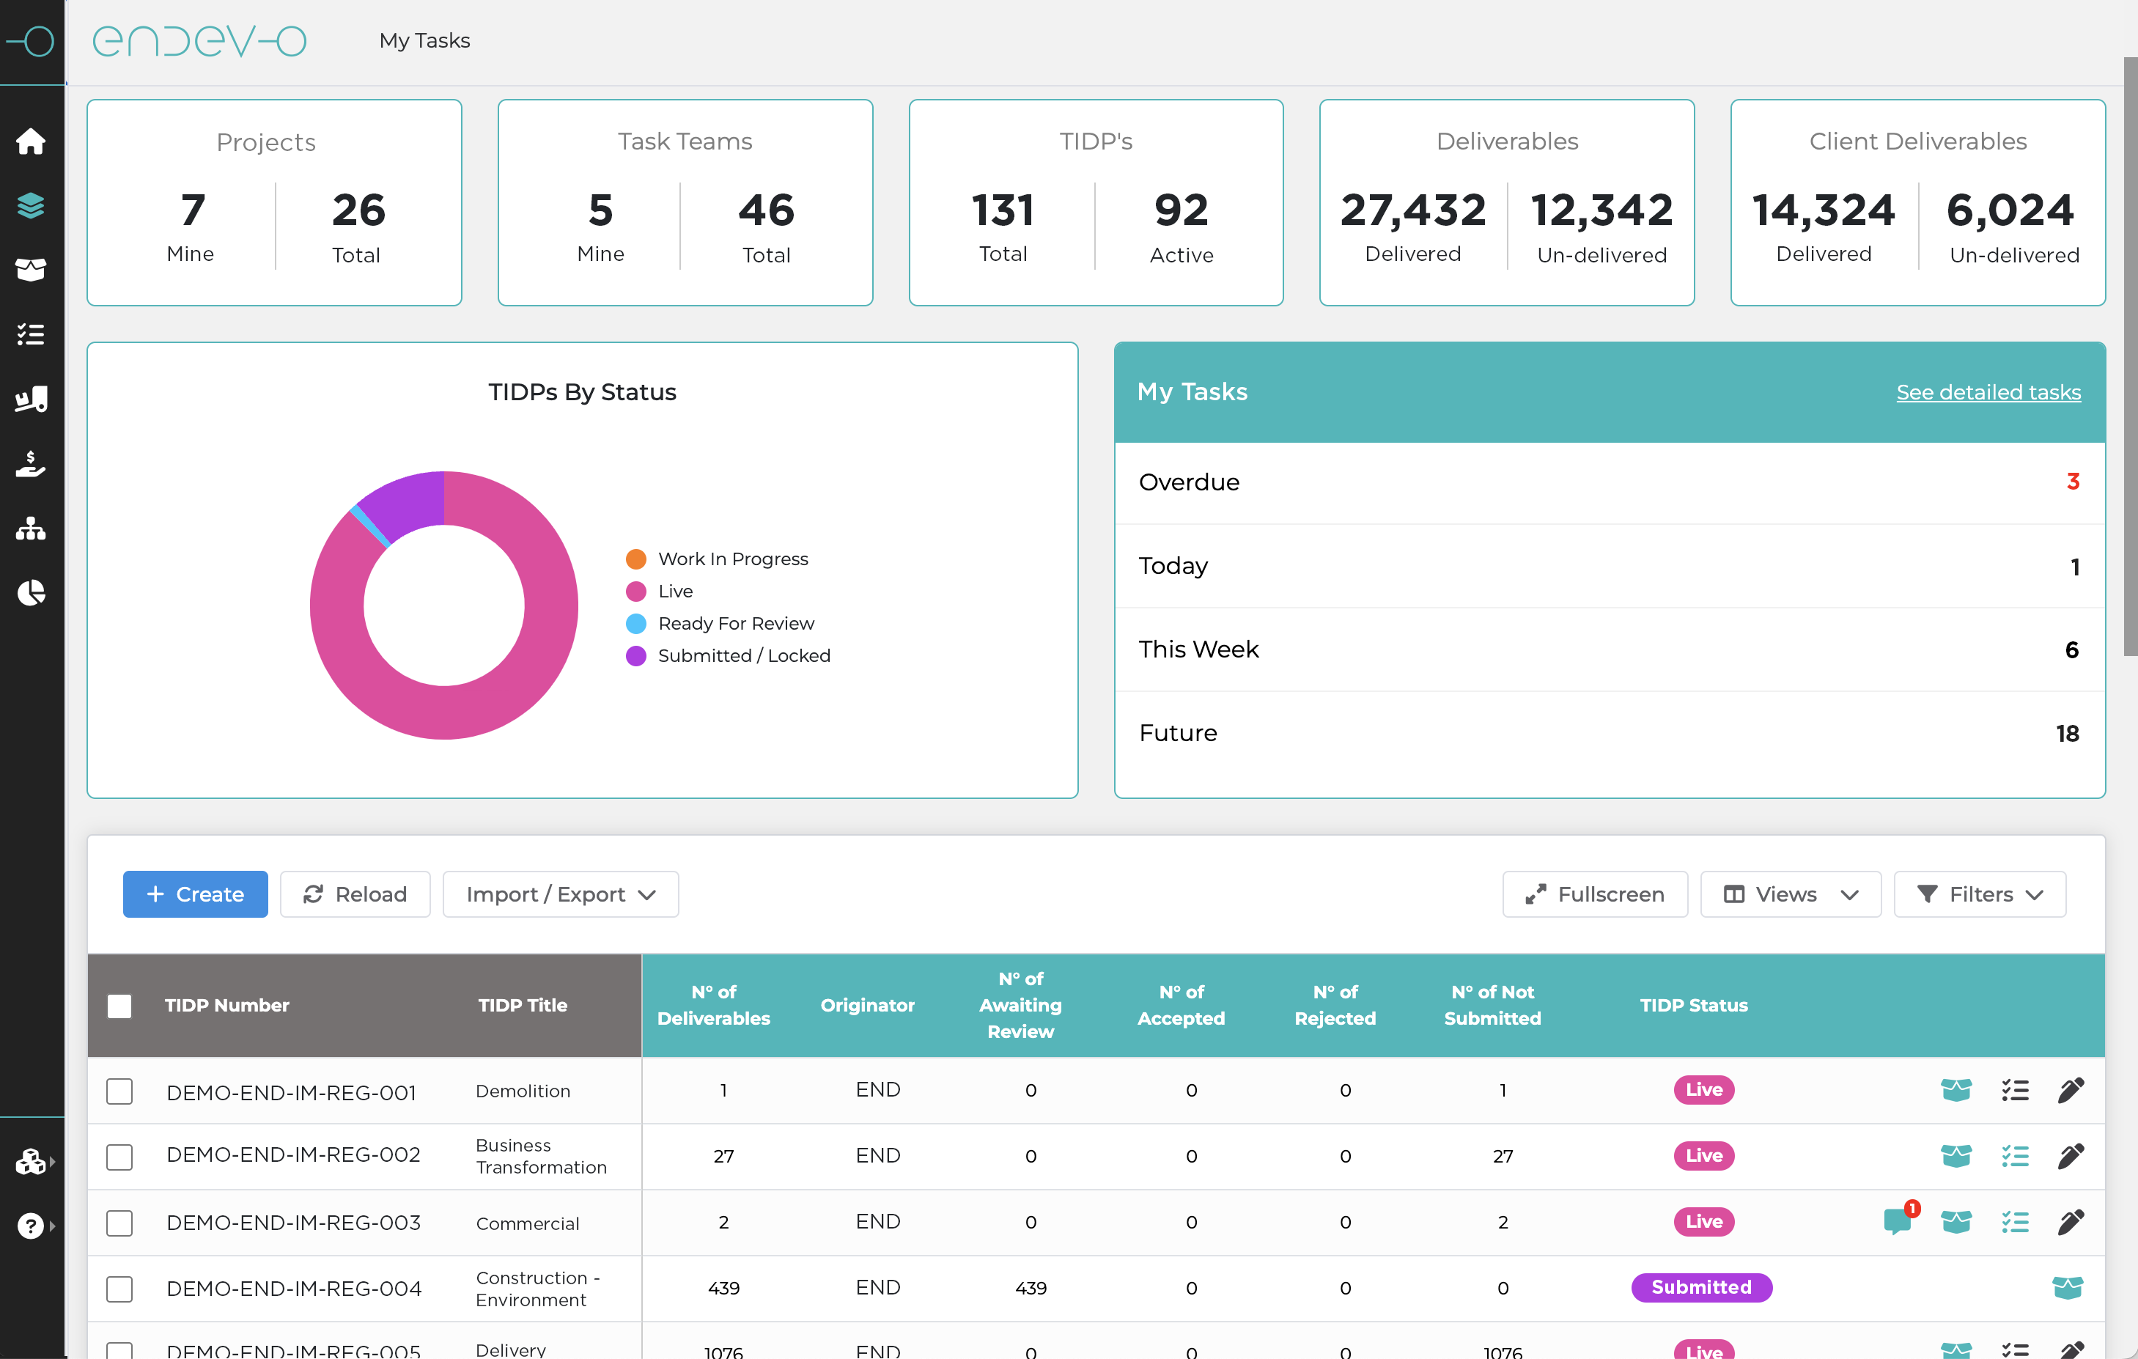Screen dimensions: 2138x1359
Task: Expand the Filters dropdown
Action: (1979, 894)
